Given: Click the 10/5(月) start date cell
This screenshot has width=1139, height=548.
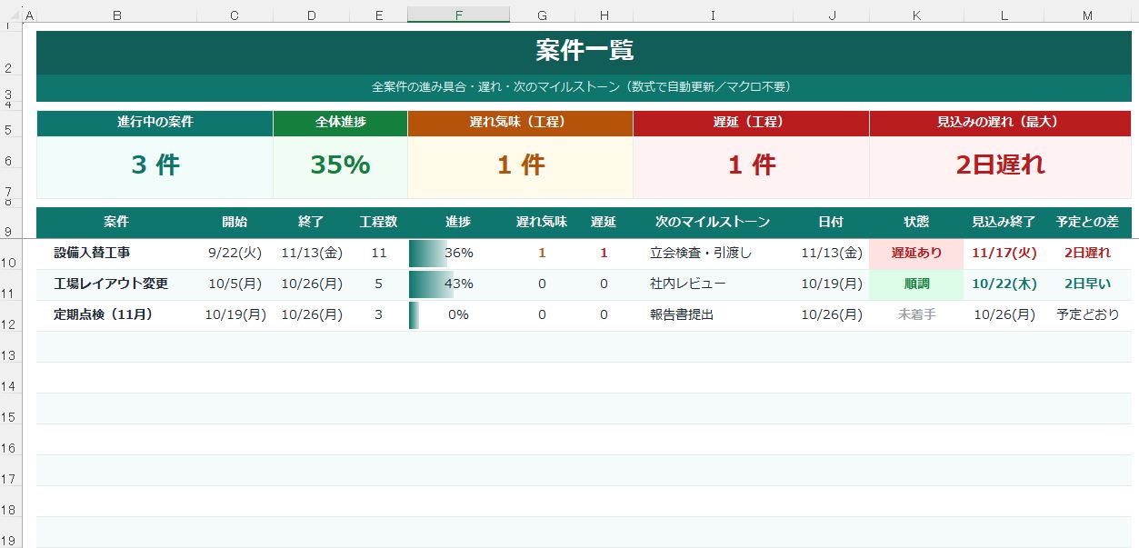Looking at the screenshot, I should [x=235, y=284].
